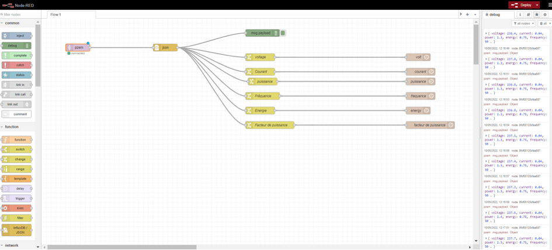Open the all nodes filter dropdown
The image size is (552, 250).
pyautogui.click(x=523, y=24)
